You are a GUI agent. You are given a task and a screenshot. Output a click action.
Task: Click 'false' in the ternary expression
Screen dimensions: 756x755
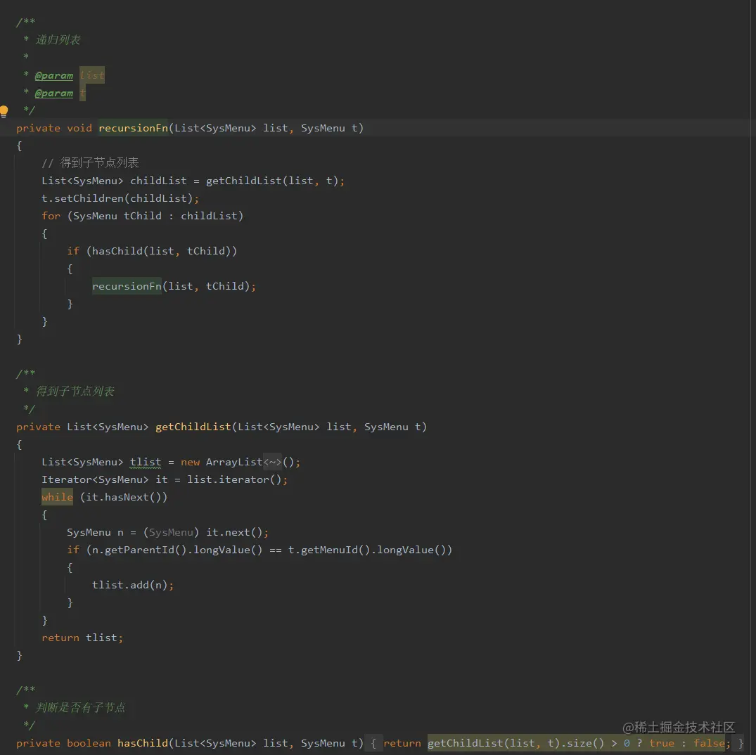709,743
